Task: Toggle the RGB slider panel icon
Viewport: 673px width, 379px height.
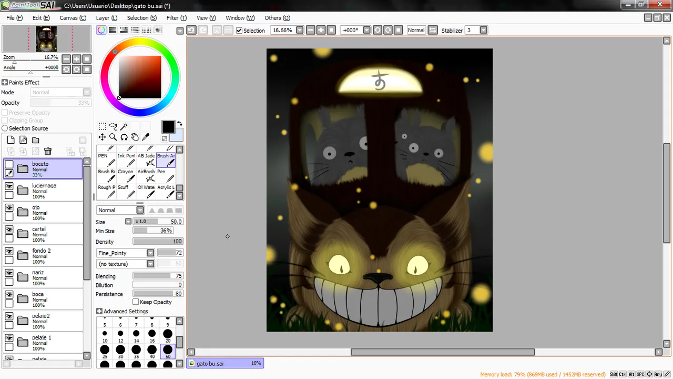Action: tap(113, 30)
